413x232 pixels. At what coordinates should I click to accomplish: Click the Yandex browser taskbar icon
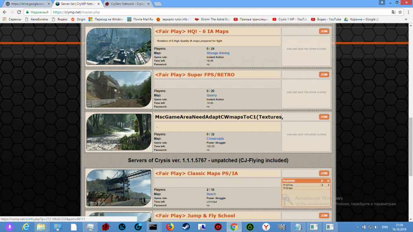[x=267, y=227]
